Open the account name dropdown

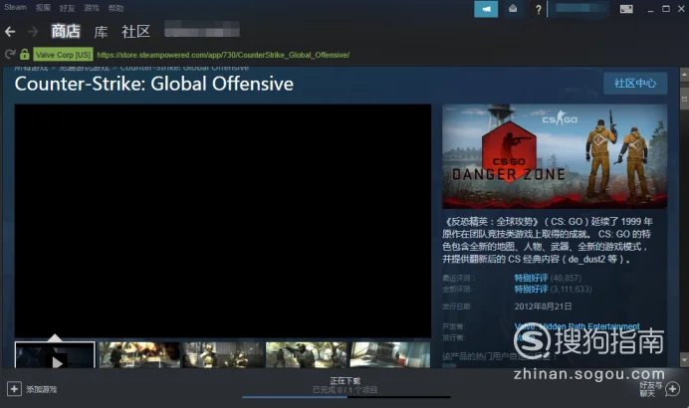pos(578,9)
